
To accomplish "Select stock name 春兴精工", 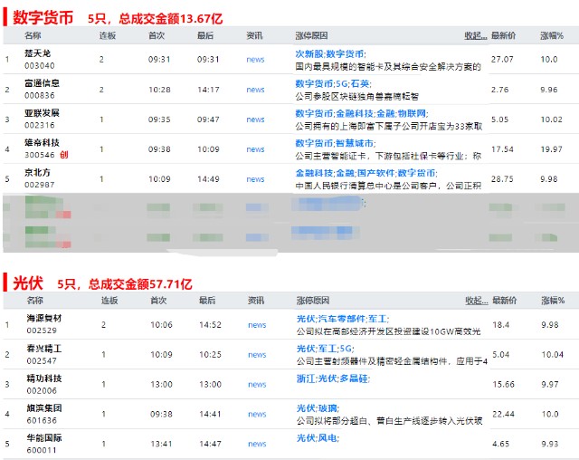I will (x=44, y=349).
